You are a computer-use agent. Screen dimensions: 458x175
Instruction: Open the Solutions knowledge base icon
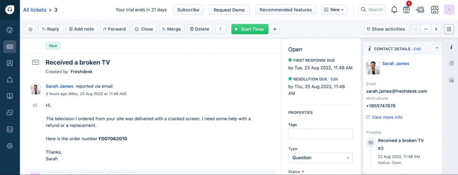point(10,96)
